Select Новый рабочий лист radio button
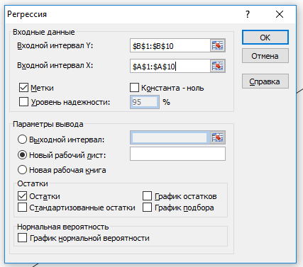 coord(22,155)
